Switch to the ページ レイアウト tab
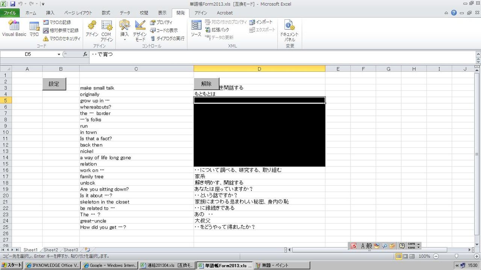This screenshot has height=270, width=481. click(78, 13)
